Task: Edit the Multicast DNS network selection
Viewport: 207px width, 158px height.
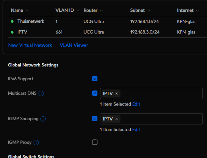Action: (136, 104)
